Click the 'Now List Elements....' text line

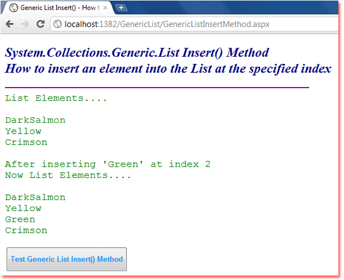[x=68, y=175]
